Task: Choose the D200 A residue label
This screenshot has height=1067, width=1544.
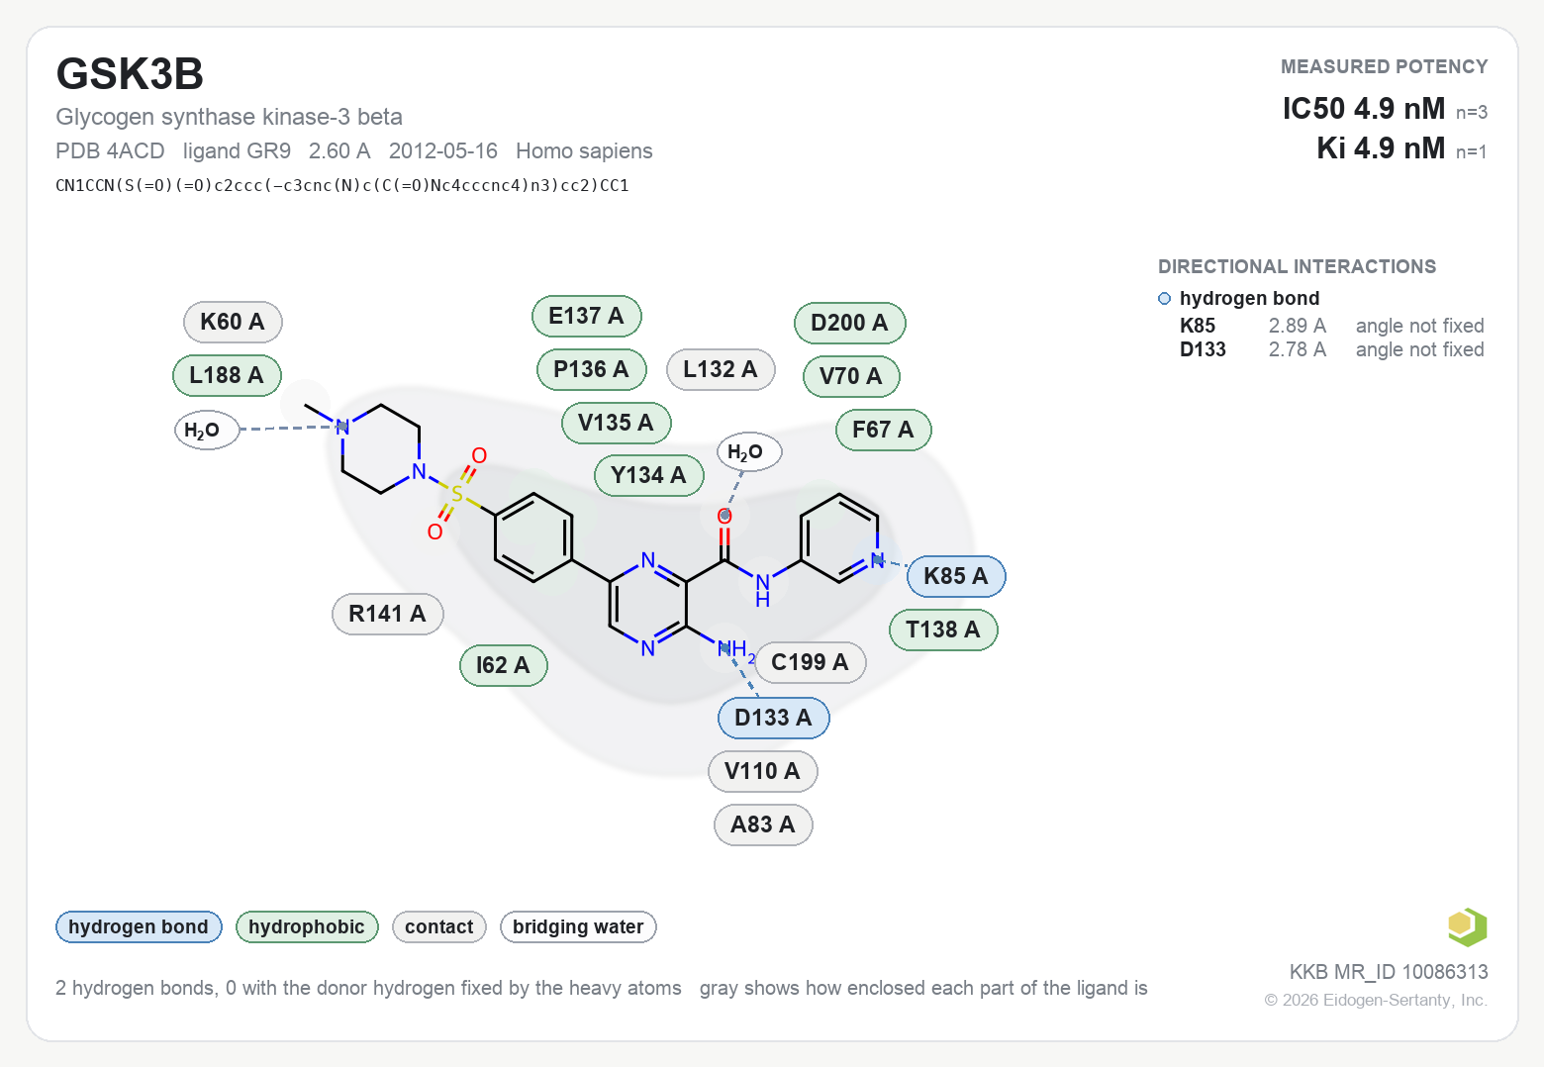Action: coord(850,323)
